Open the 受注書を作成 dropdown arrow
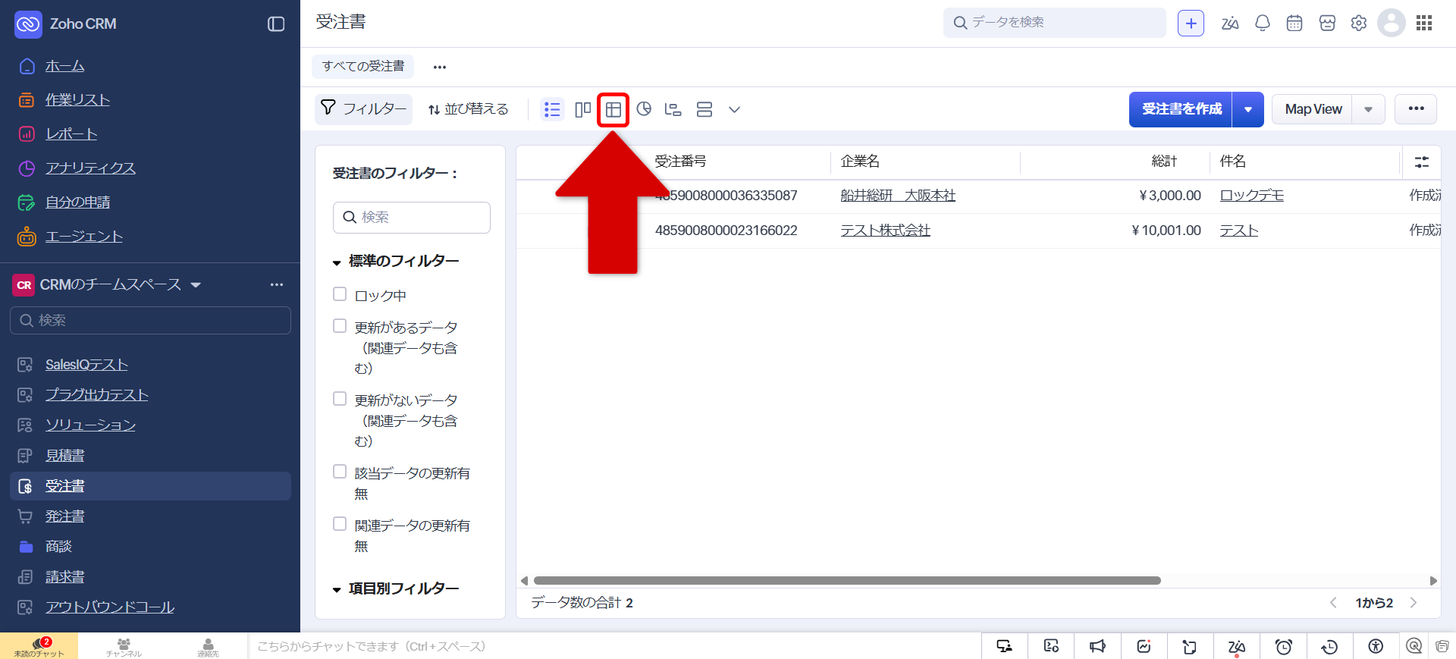Screen dimensions: 1456x659 click(1248, 109)
